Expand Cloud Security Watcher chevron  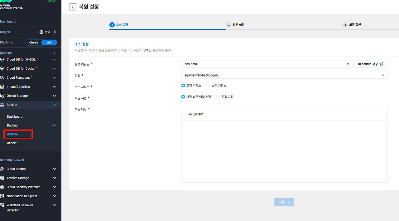(x=55, y=187)
